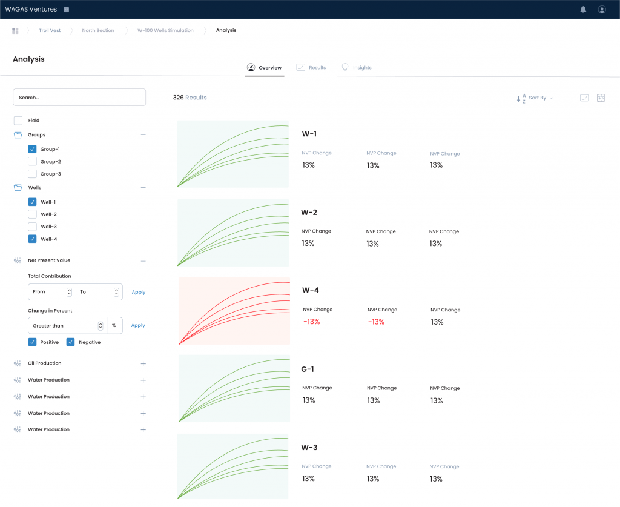Open the Insights tab
The image size is (620, 507).
[357, 68]
